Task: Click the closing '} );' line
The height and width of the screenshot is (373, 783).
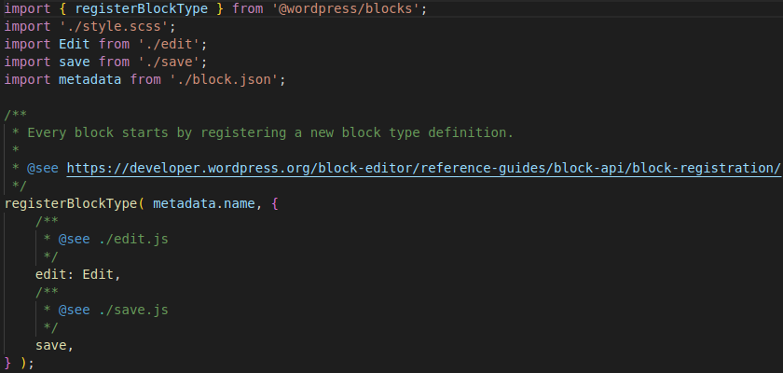Action: click(20, 363)
